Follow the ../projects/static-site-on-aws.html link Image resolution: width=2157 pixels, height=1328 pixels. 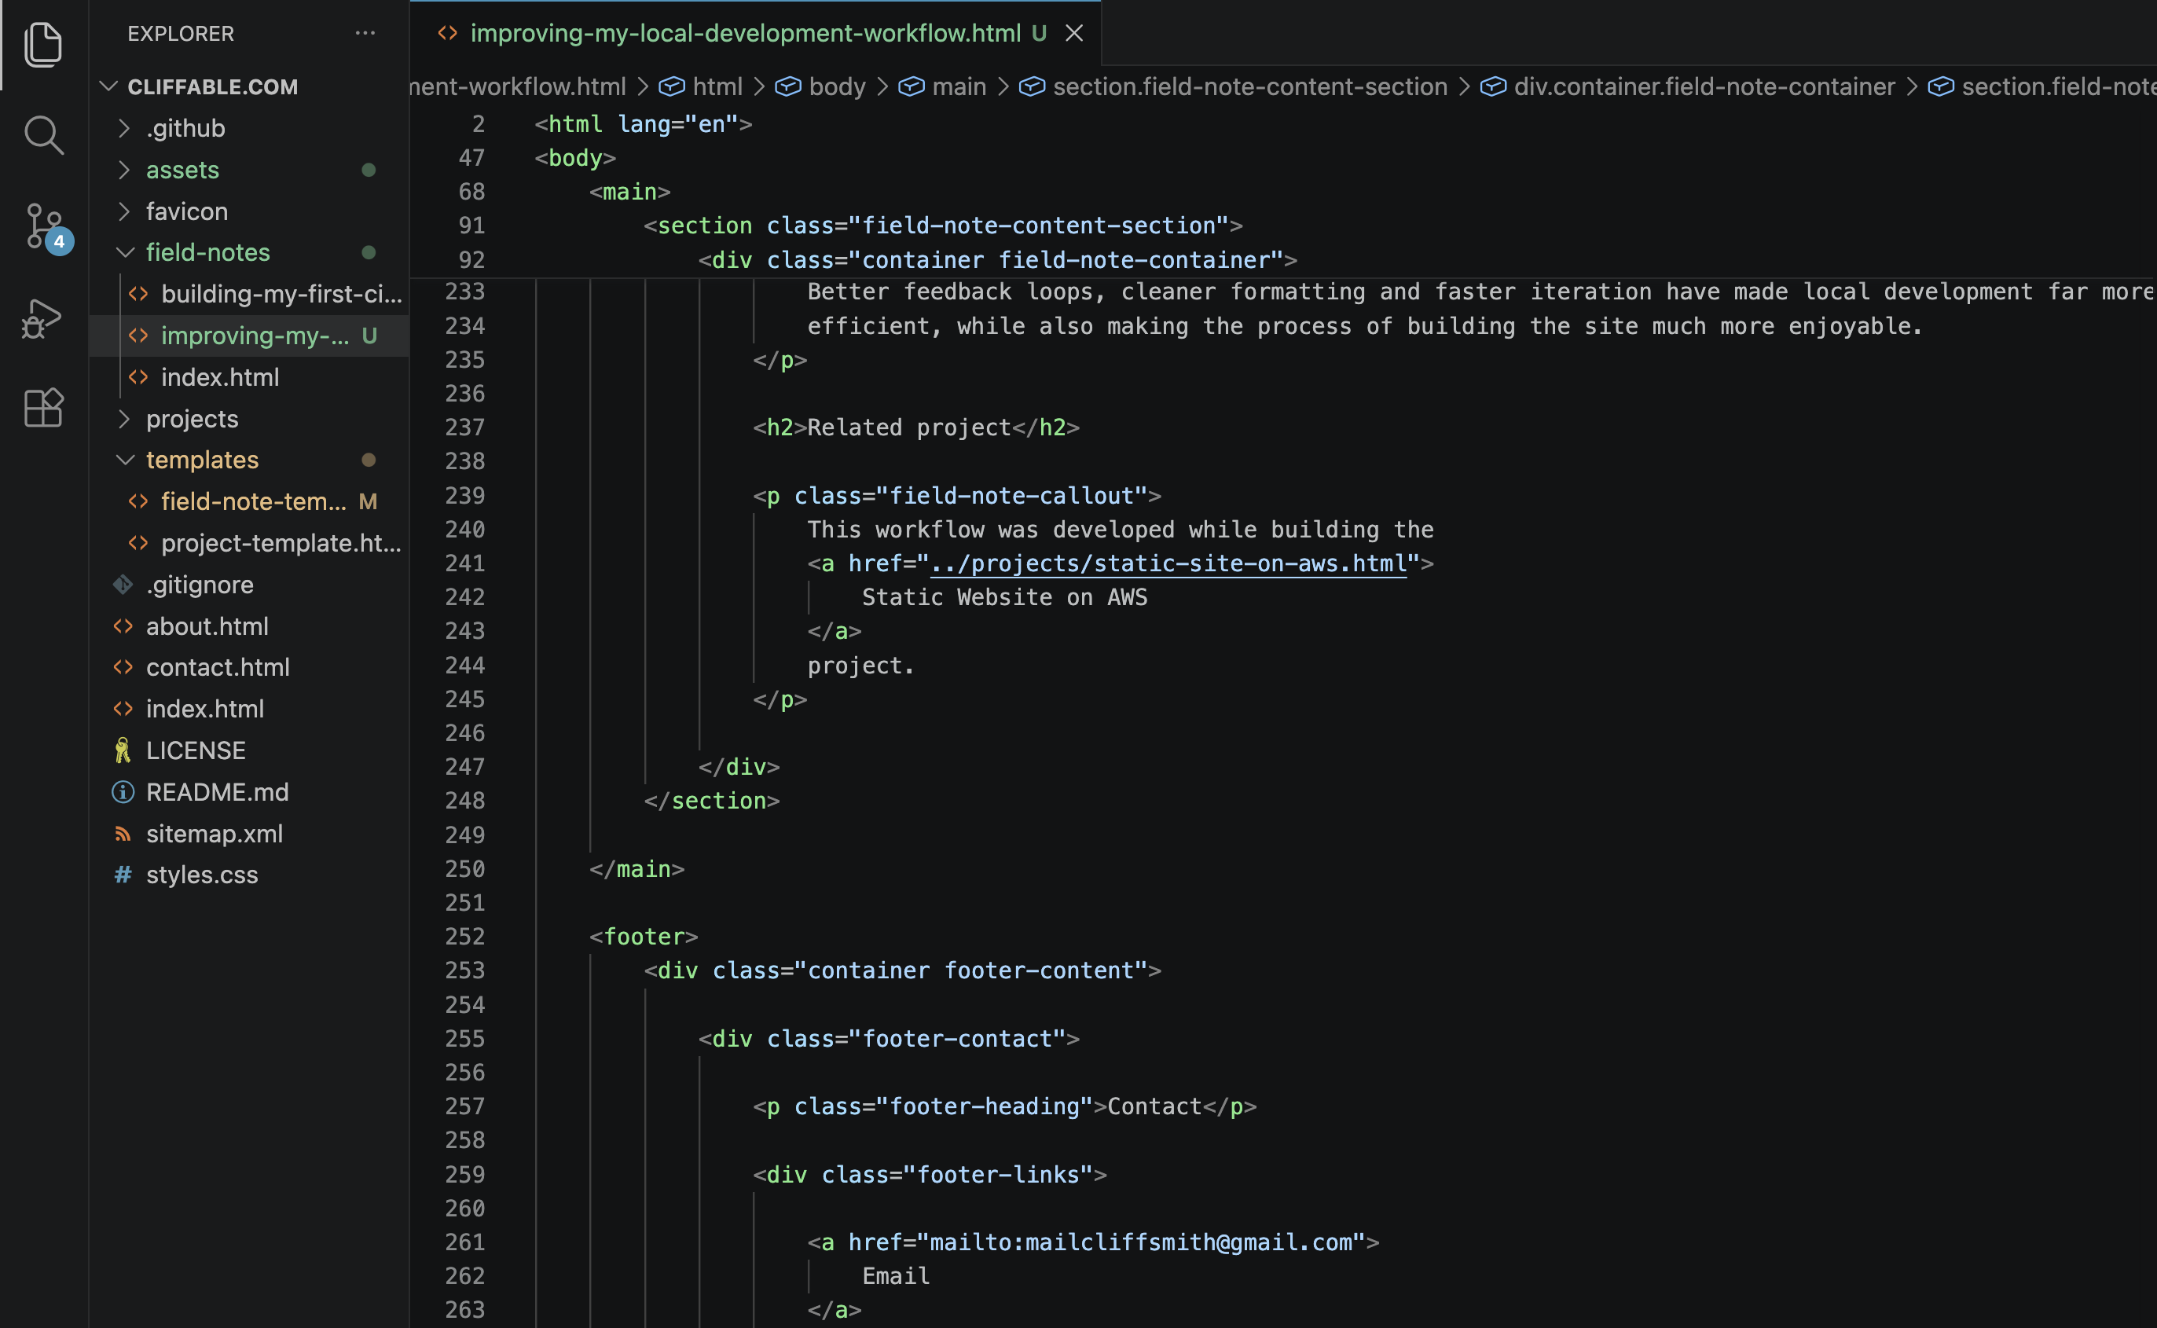1169,563
